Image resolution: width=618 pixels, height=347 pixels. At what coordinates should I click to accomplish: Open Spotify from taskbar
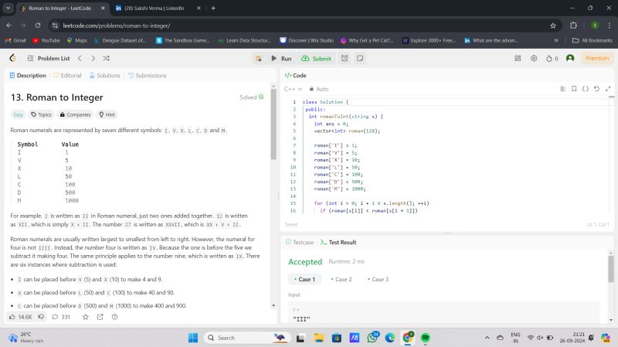[426, 338]
